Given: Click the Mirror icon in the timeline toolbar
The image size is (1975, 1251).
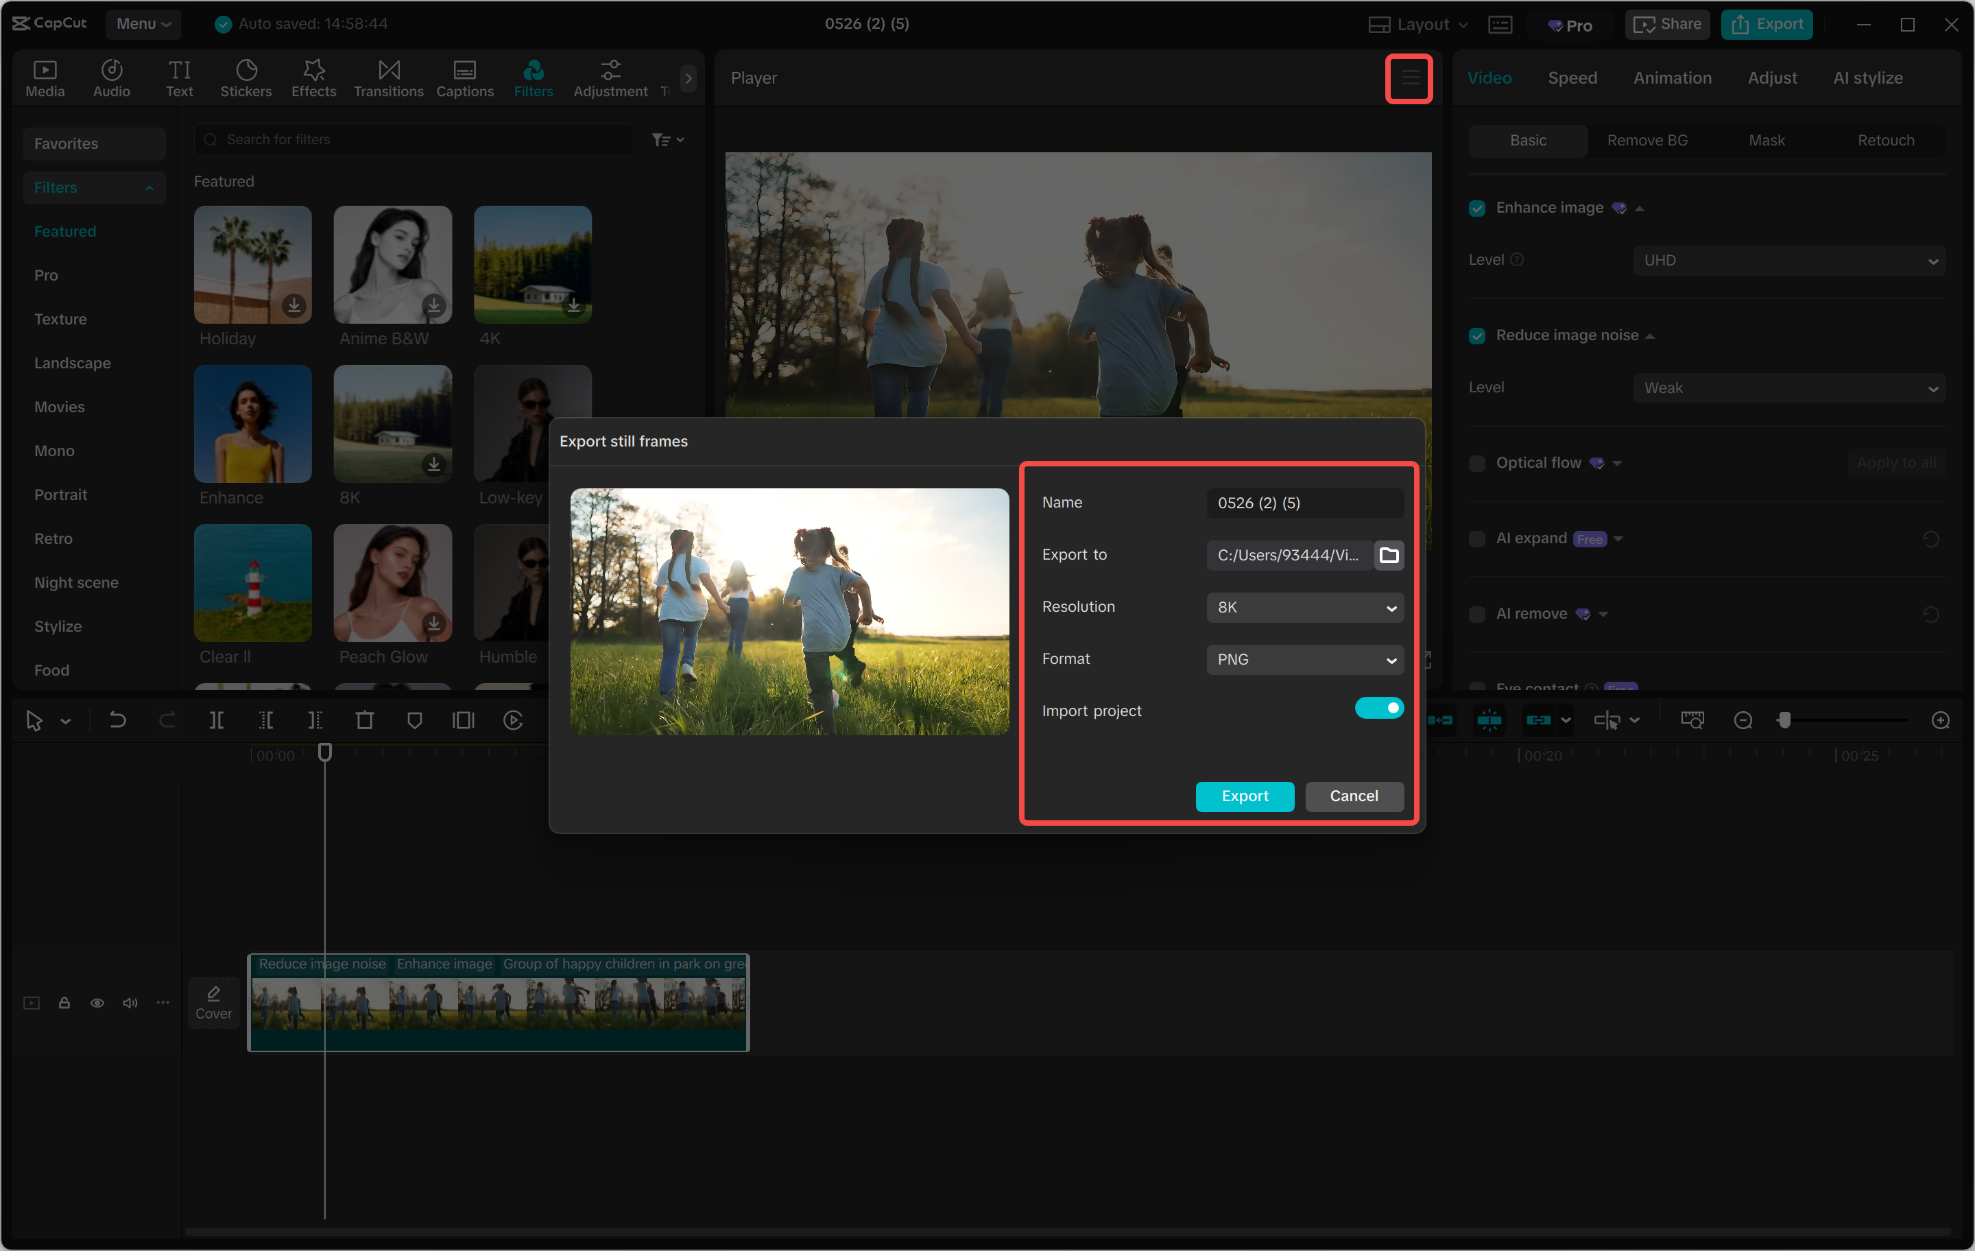Looking at the screenshot, I should pos(463,719).
